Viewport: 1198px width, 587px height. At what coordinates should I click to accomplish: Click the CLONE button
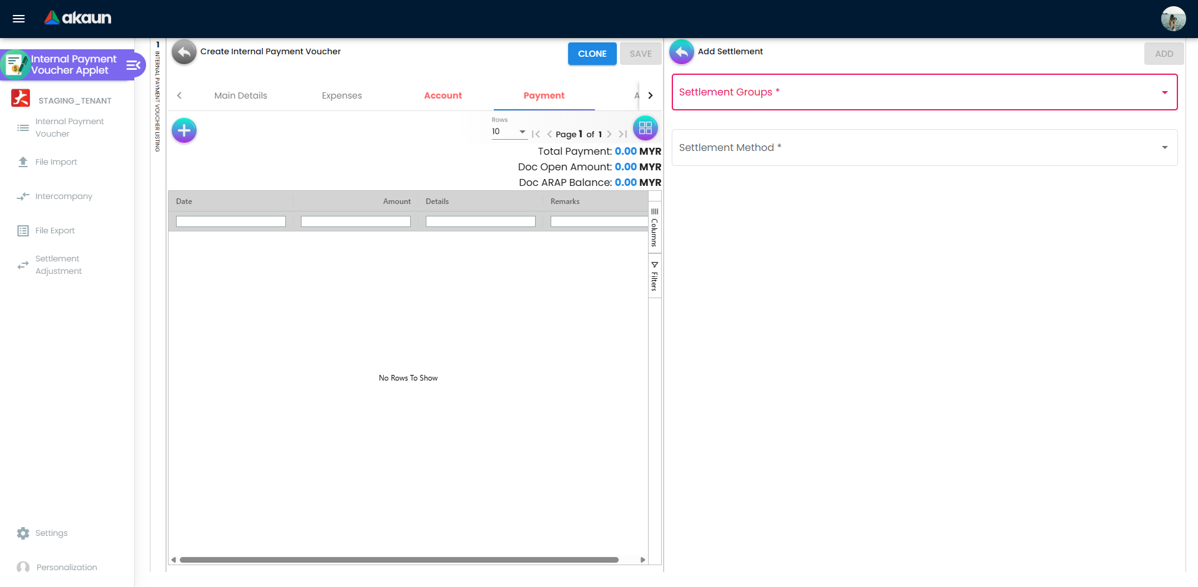click(592, 54)
